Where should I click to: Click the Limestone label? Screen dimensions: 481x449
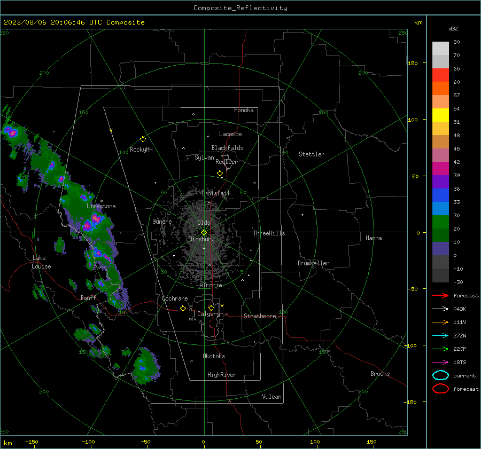point(101,206)
